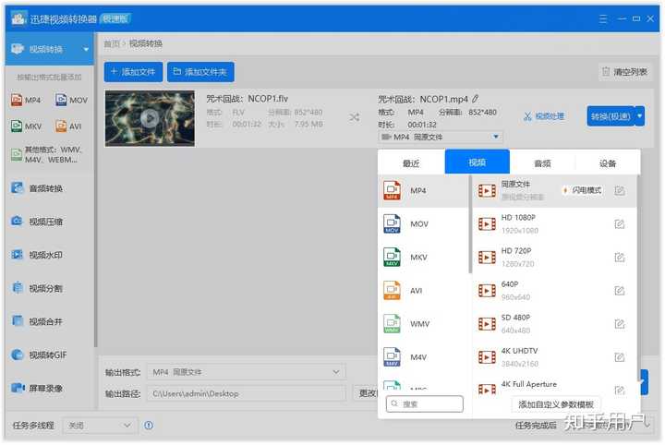Image resolution: width=665 pixels, height=445 pixels.
Task: Choose MOV in the format list popup
Action: (x=423, y=223)
